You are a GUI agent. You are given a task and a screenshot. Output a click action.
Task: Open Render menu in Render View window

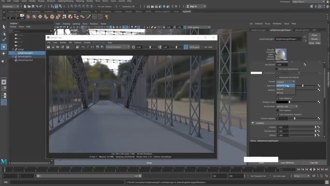click(x=63, y=42)
